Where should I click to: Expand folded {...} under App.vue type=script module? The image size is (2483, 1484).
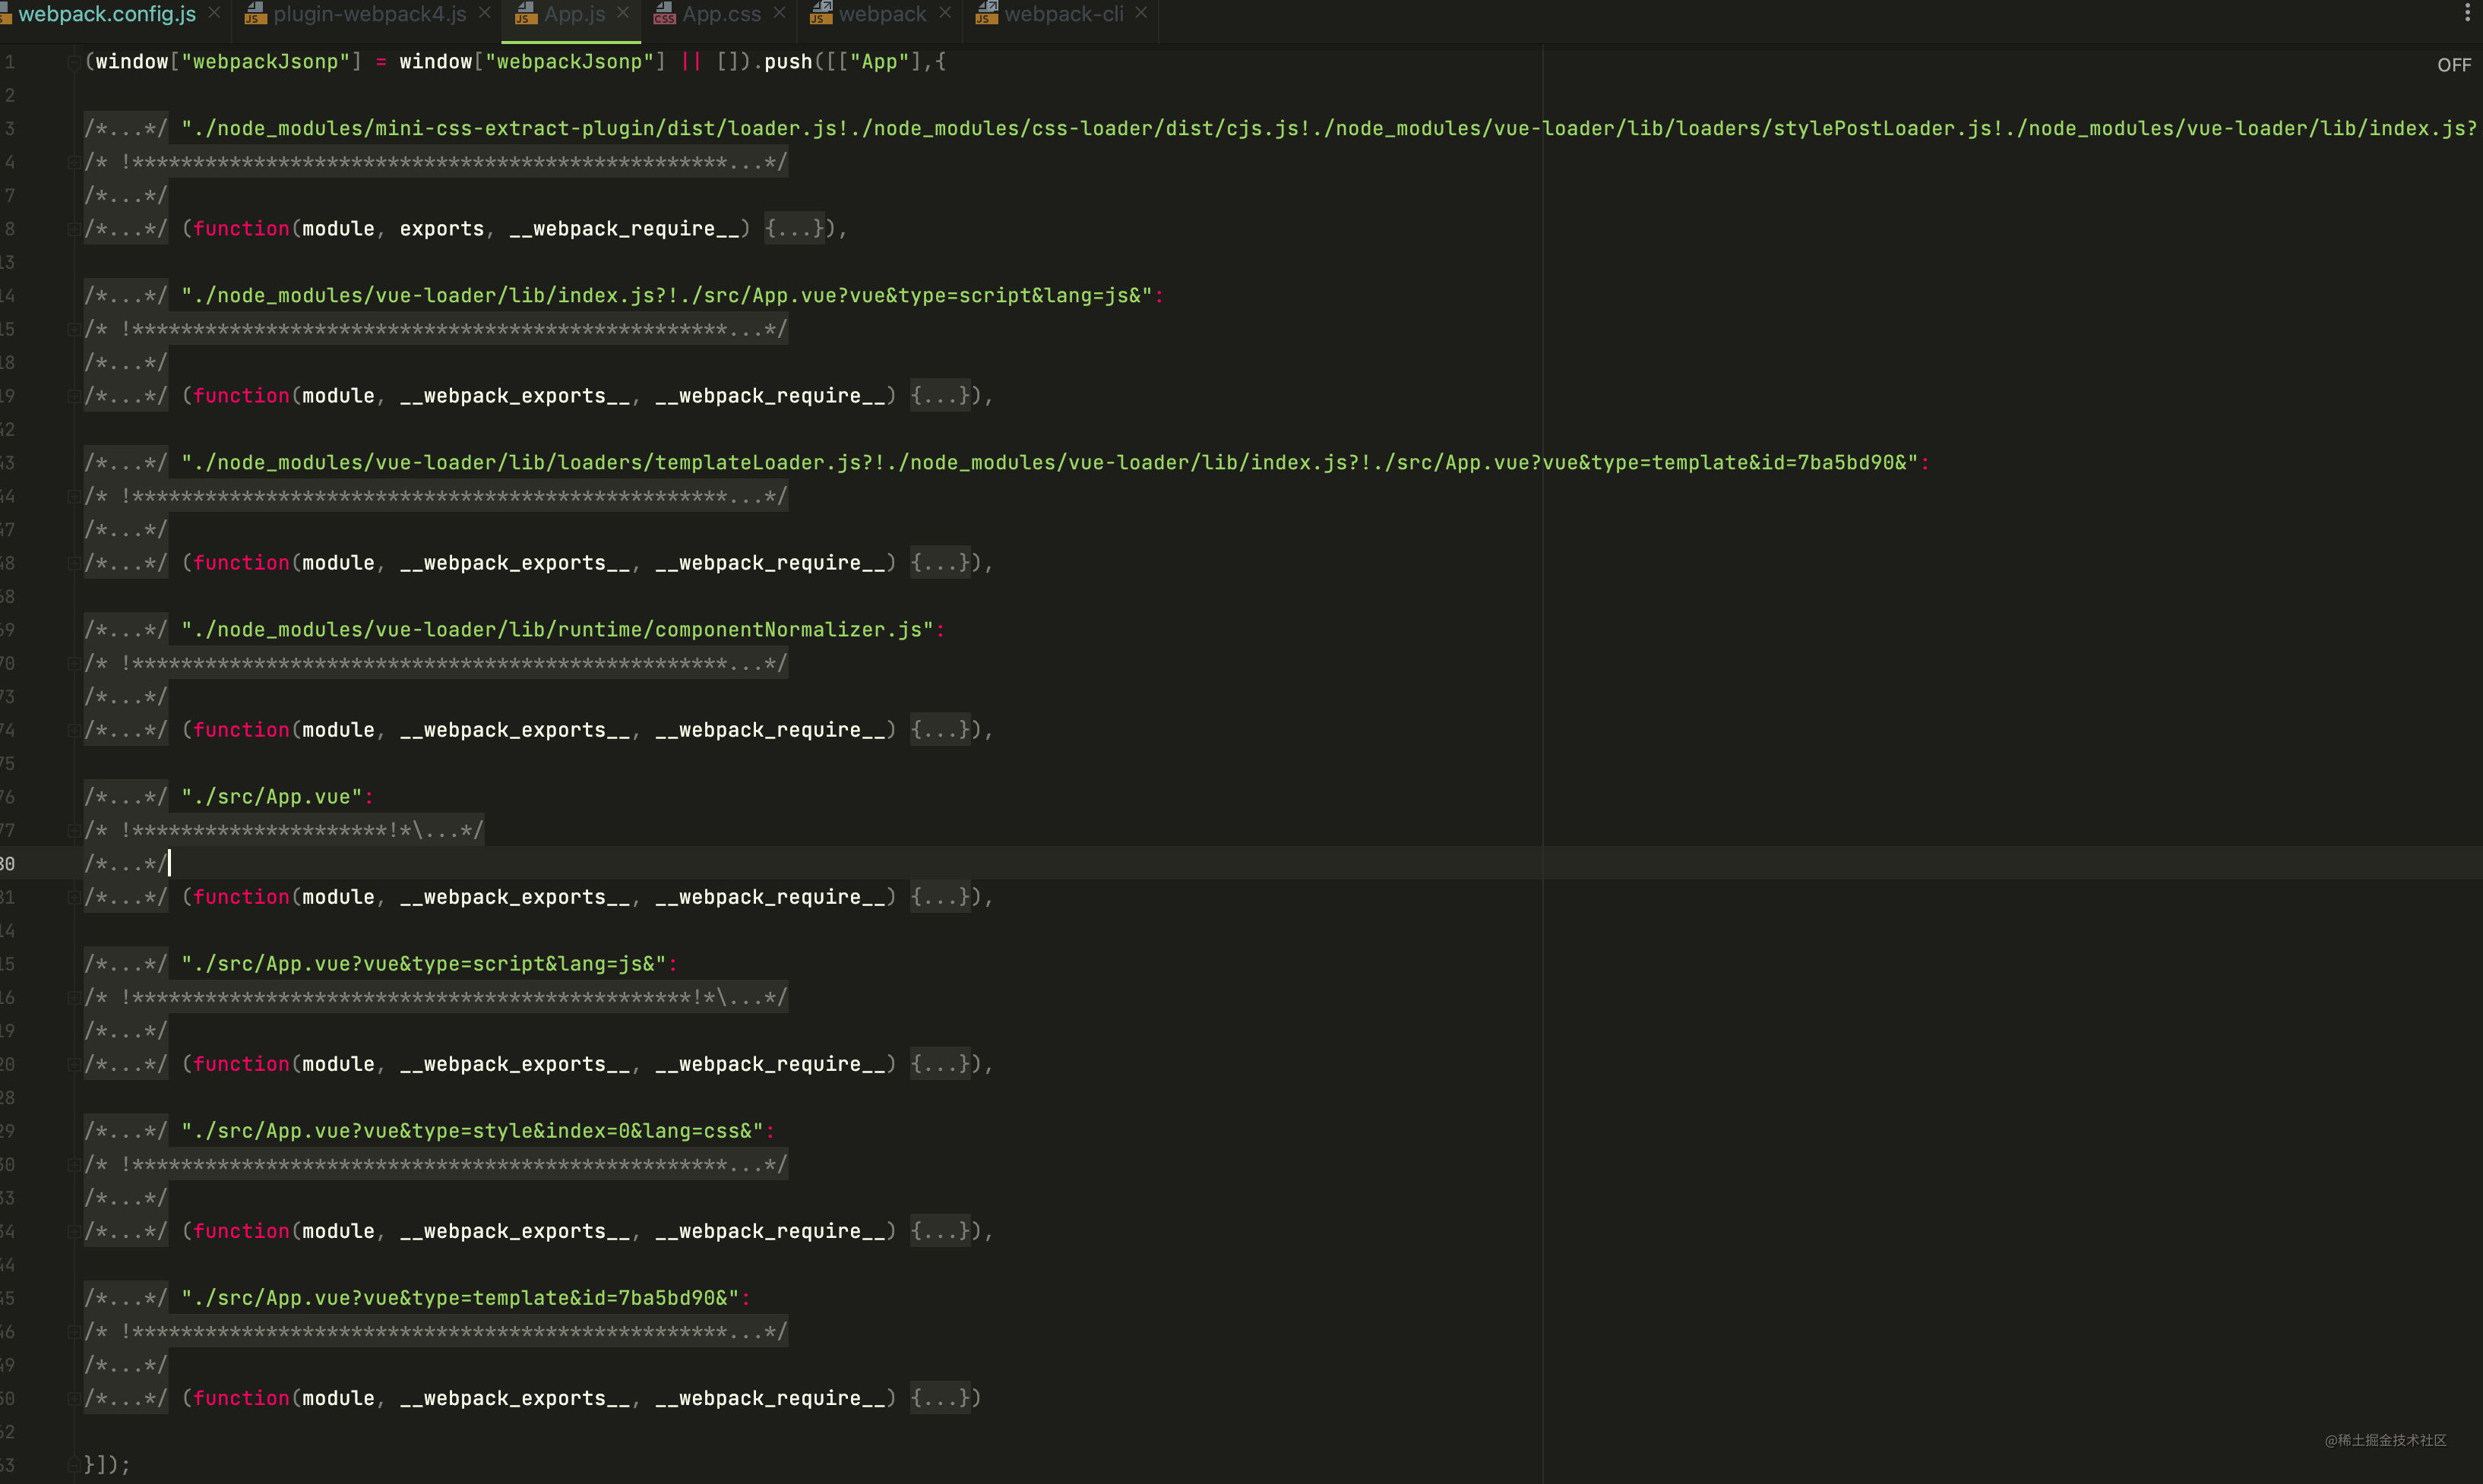click(x=941, y=1064)
